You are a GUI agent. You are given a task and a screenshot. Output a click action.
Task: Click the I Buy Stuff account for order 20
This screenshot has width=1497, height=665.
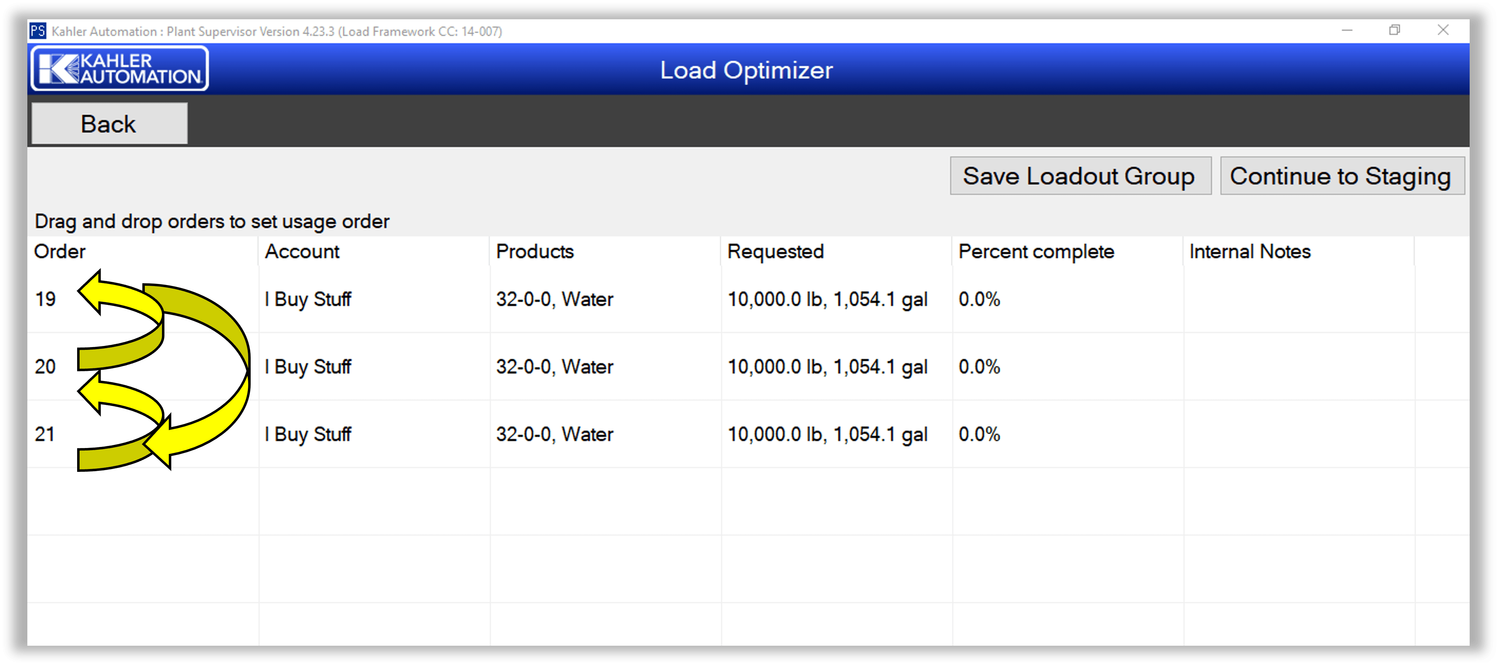point(308,366)
